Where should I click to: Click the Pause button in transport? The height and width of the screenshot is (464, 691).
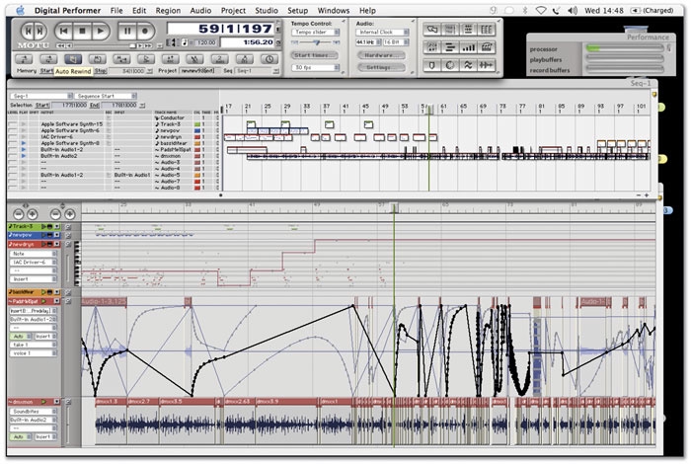(x=127, y=31)
